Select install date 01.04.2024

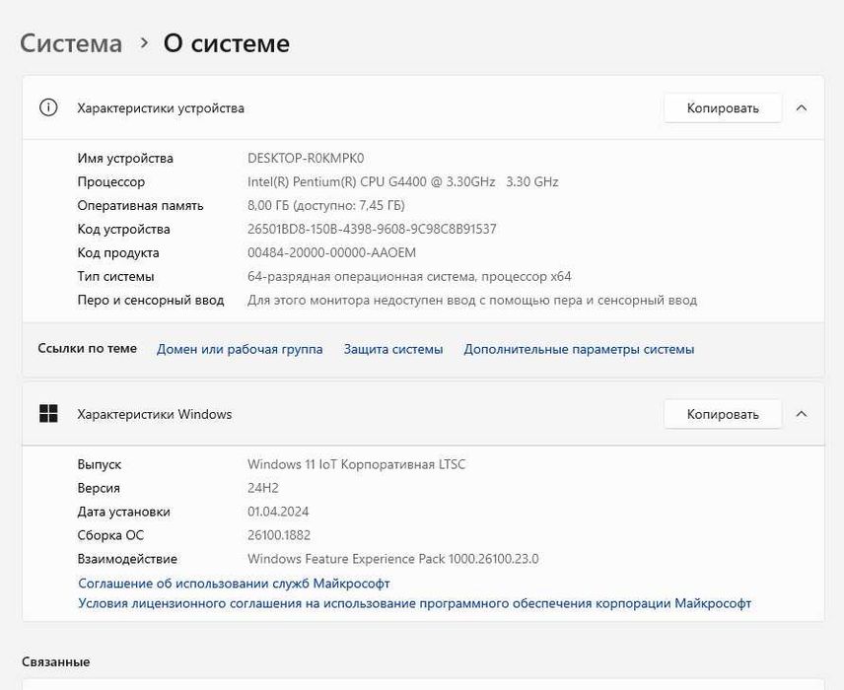pos(278,512)
